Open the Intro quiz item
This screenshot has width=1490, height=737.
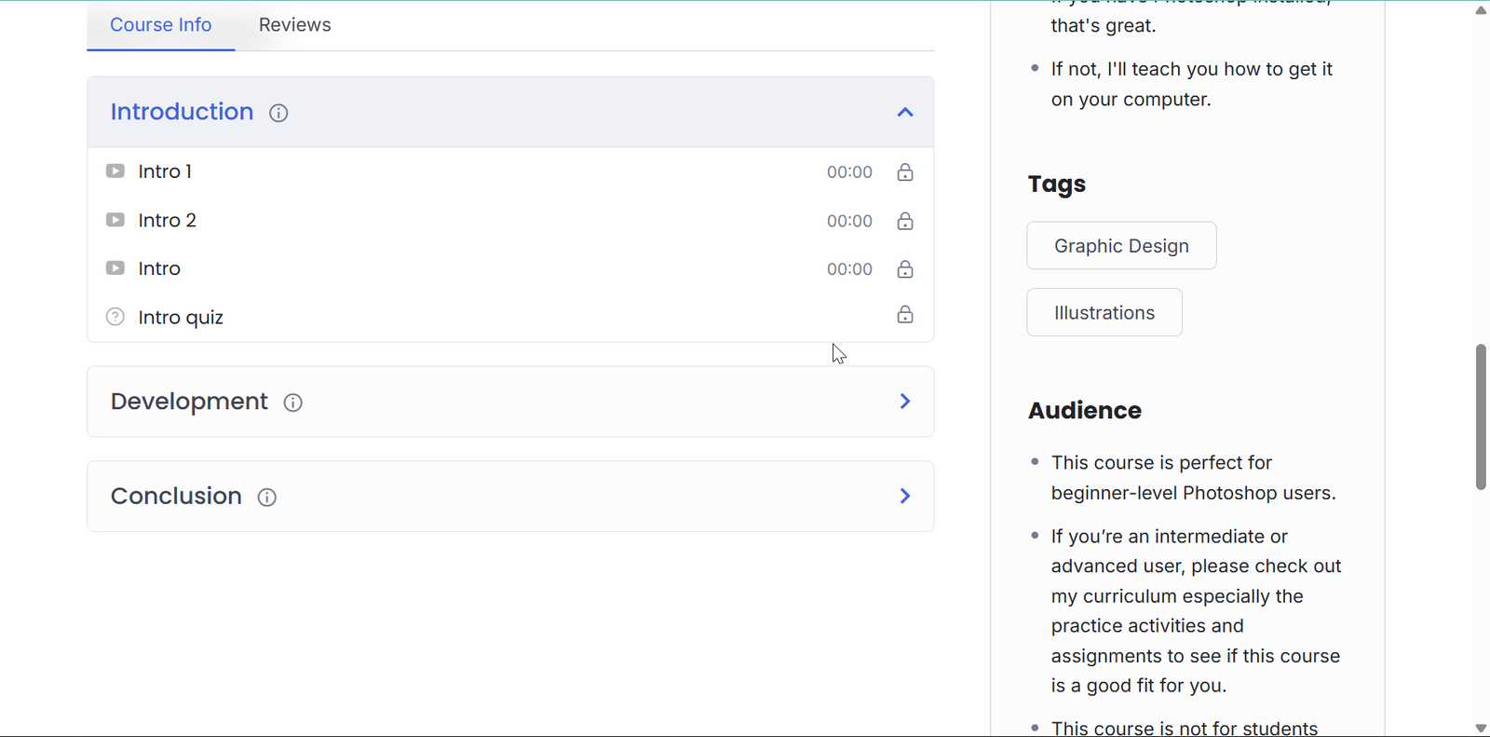[x=181, y=318]
